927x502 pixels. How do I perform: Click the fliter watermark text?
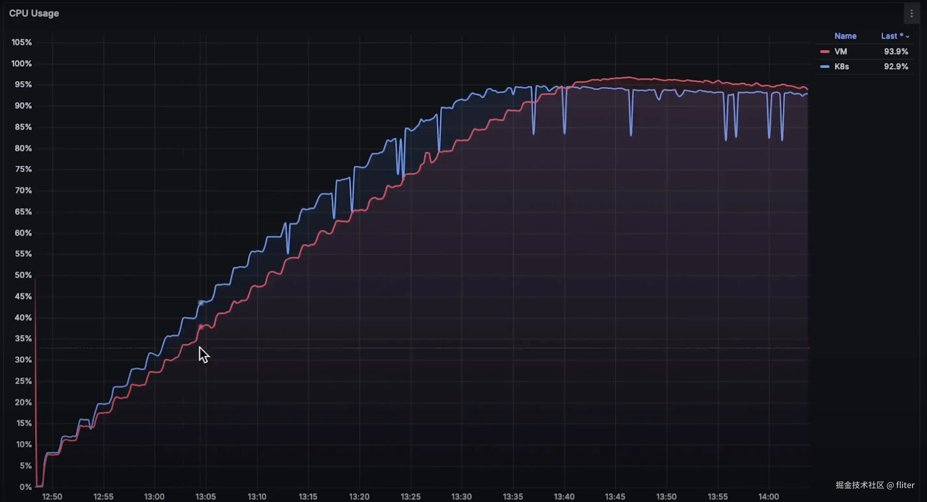[905, 485]
